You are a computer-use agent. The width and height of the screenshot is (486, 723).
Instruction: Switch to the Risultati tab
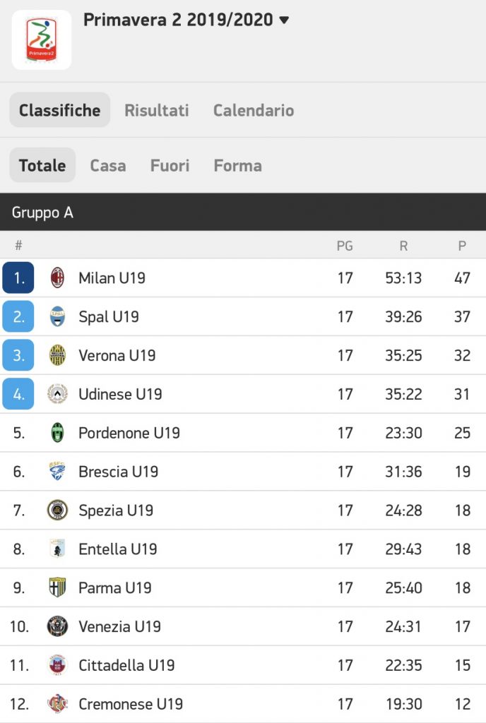click(157, 110)
